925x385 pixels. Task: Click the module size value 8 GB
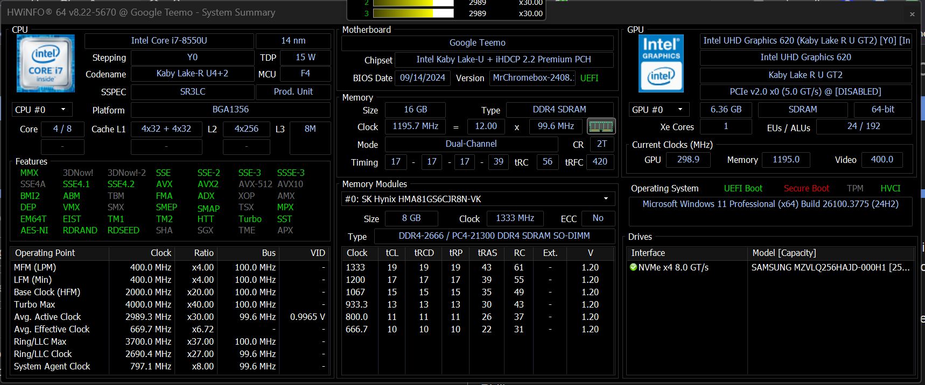(411, 218)
